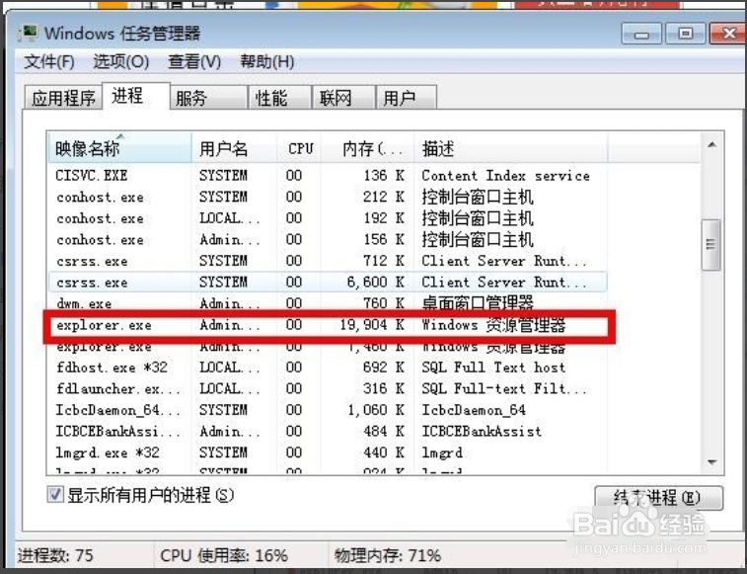This screenshot has height=574, width=747.
Task: Close the Windows 任务管理器 window
Action: click(728, 34)
